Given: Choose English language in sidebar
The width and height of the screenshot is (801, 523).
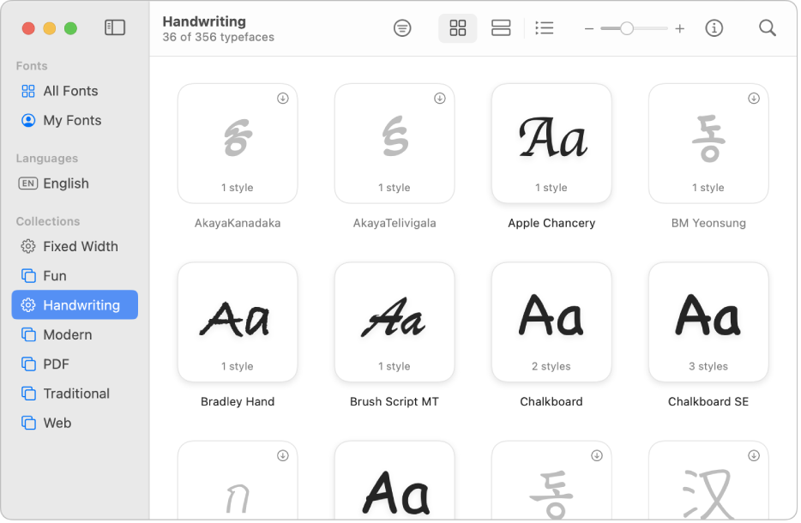Looking at the screenshot, I should [75, 183].
